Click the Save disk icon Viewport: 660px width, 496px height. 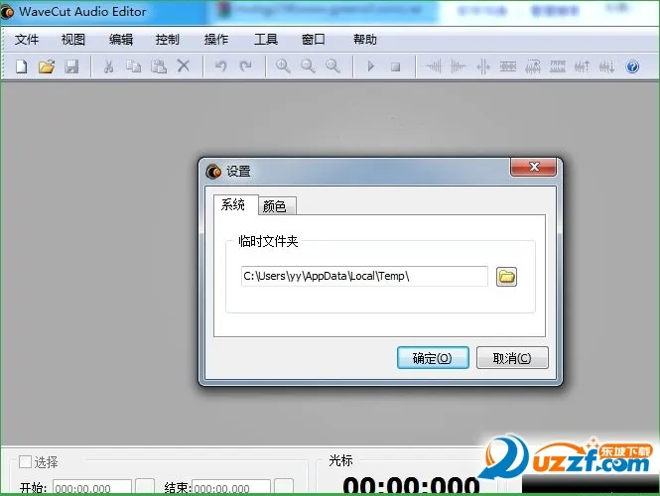tap(71, 66)
